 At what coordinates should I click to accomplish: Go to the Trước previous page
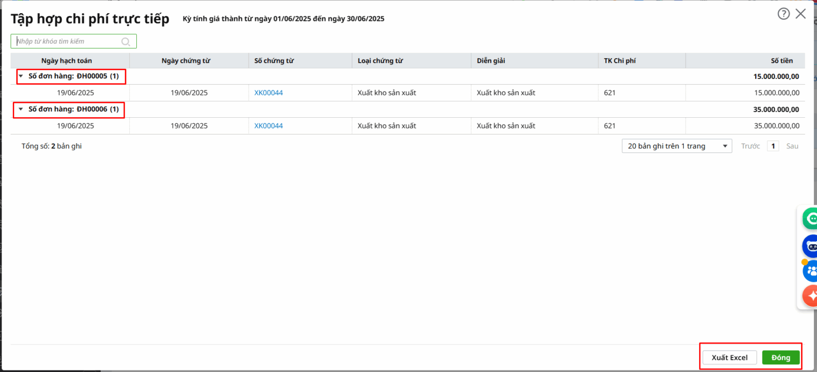pos(750,146)
